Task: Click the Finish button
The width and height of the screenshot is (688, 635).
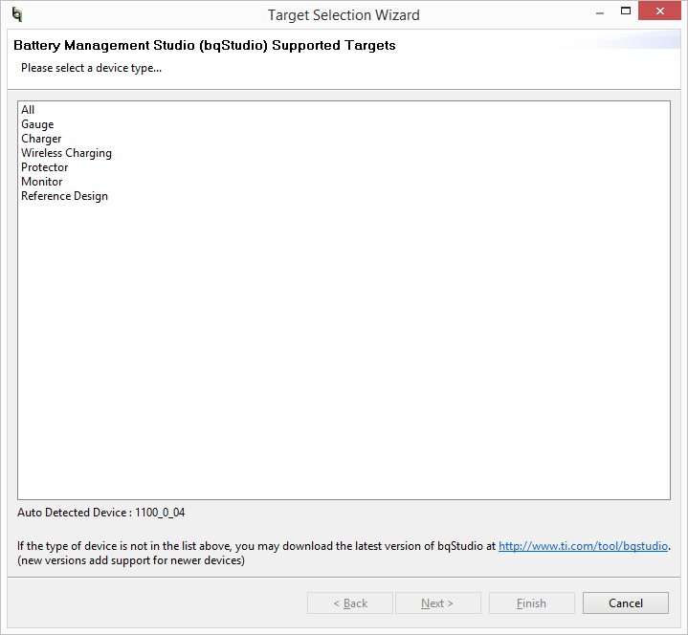Action: (531, 603)
